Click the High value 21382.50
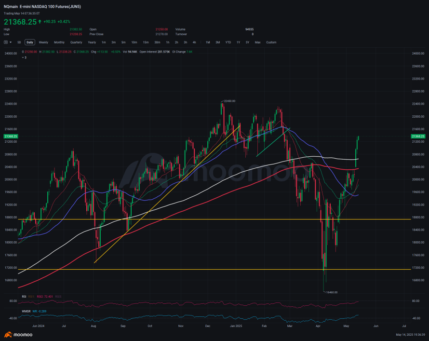 [x=76, y=29]
